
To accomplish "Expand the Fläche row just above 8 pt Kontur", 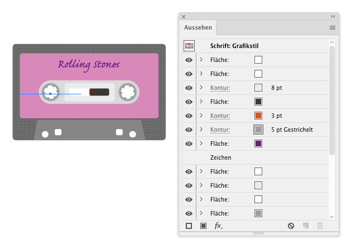I will [201, 74].
